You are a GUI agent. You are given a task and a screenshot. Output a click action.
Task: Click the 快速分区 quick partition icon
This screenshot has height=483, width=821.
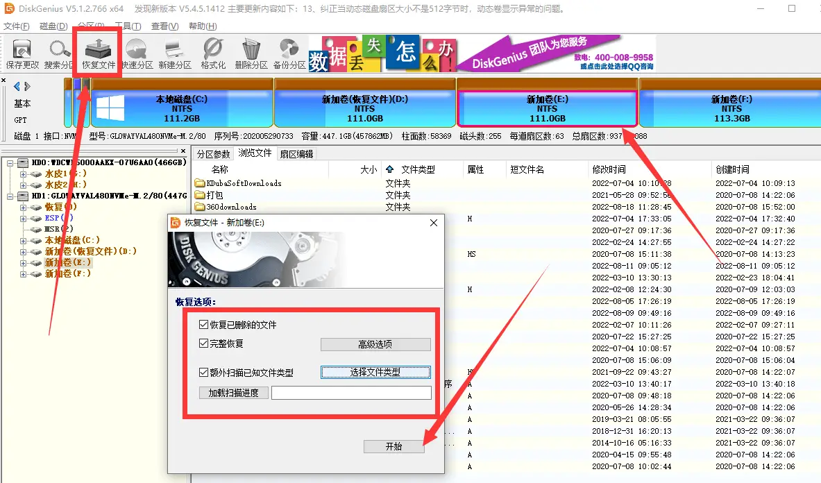coord(137,49)
